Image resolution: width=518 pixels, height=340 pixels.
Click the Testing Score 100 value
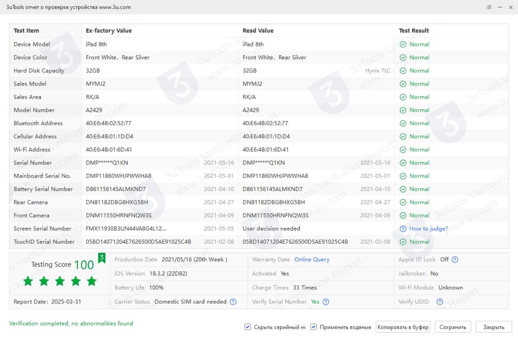(x=84, y=265)
